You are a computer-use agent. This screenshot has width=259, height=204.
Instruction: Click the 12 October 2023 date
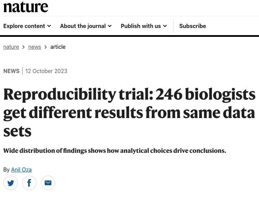46,71
